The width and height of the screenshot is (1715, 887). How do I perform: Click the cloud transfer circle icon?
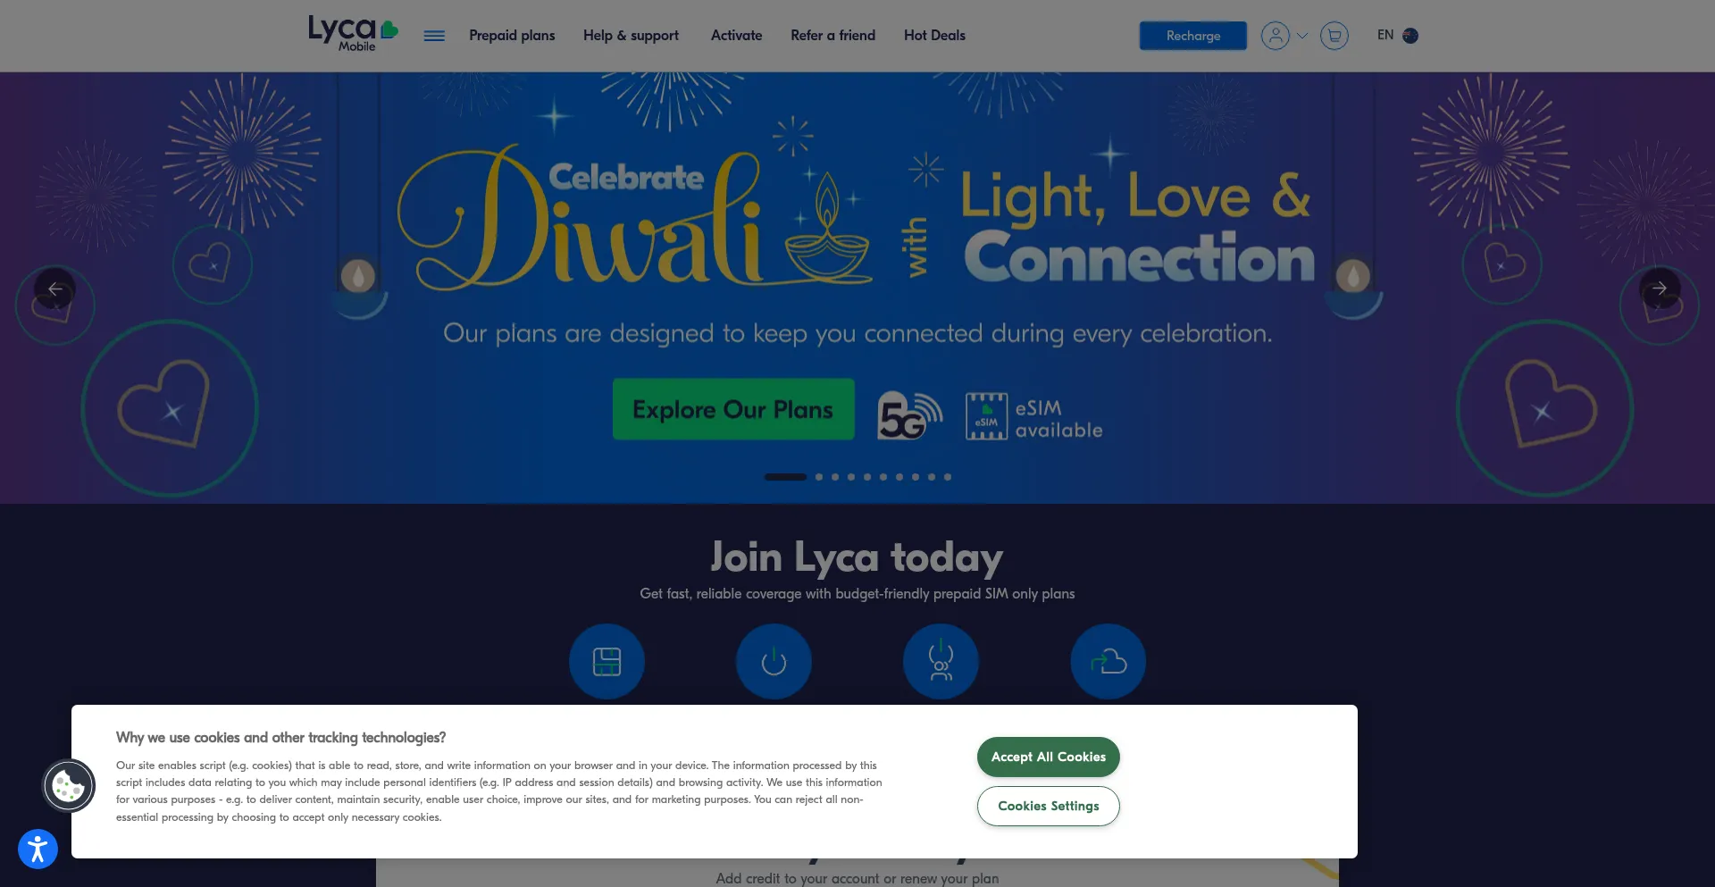coord(1108,662)
